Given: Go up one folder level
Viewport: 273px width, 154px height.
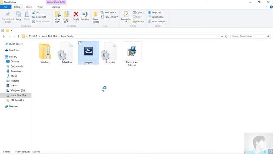Looking at the screenshot, I should click(x=18, y=36).
